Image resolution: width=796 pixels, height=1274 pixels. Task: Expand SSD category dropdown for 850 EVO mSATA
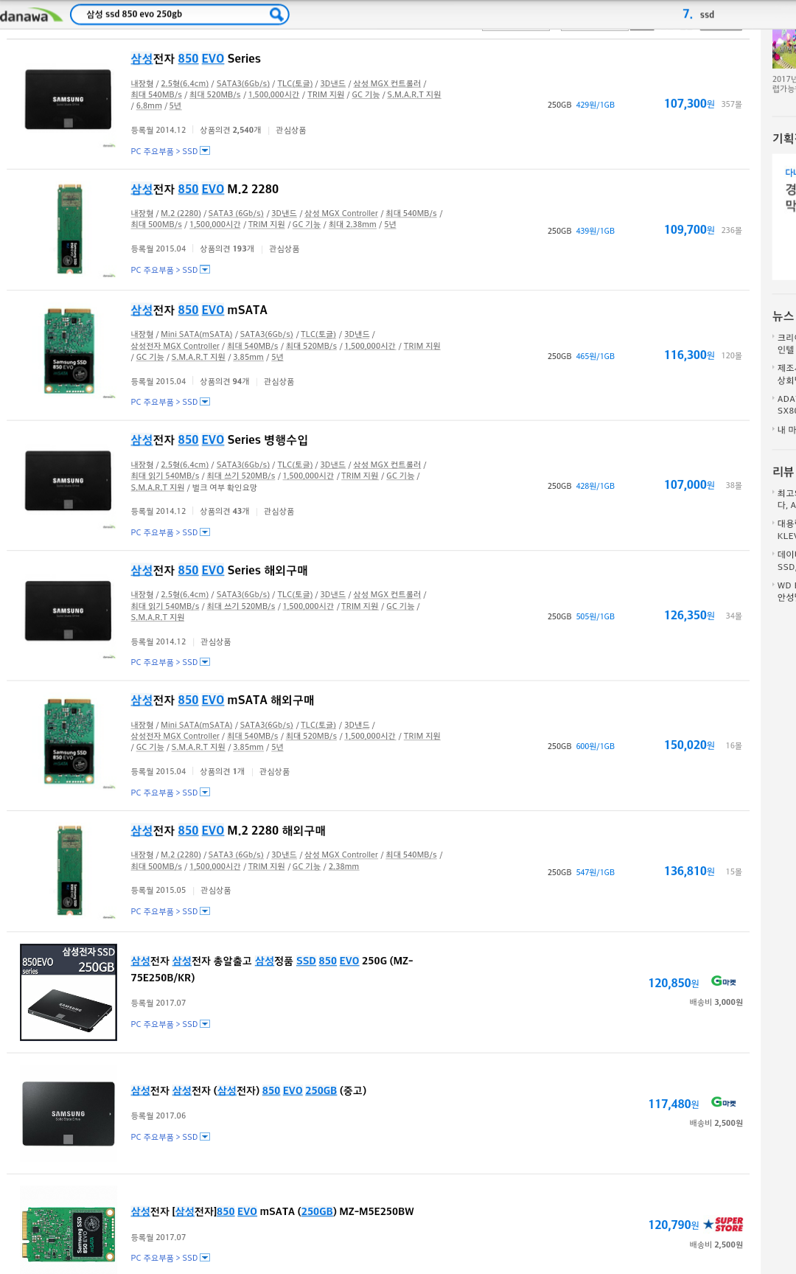coord(205,402)
